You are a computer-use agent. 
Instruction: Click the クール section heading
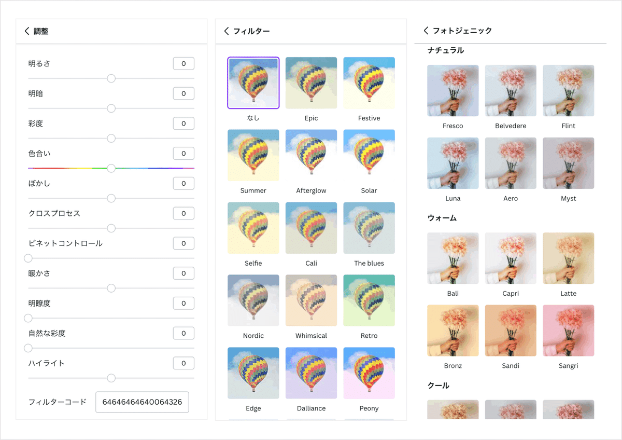click(x=439, y=386)
